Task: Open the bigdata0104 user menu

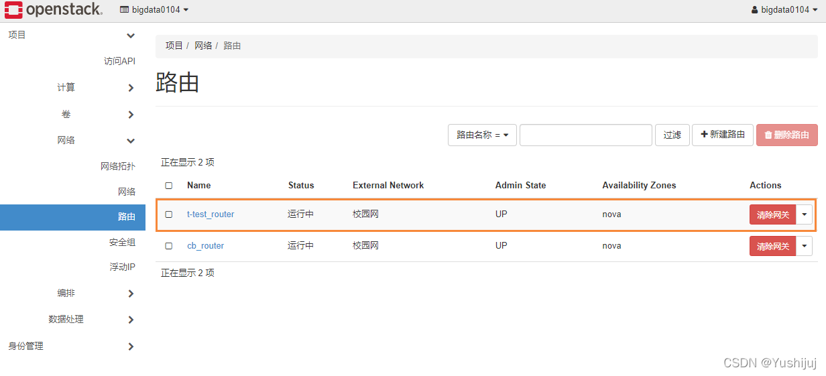Action: [x=784, y=9]
